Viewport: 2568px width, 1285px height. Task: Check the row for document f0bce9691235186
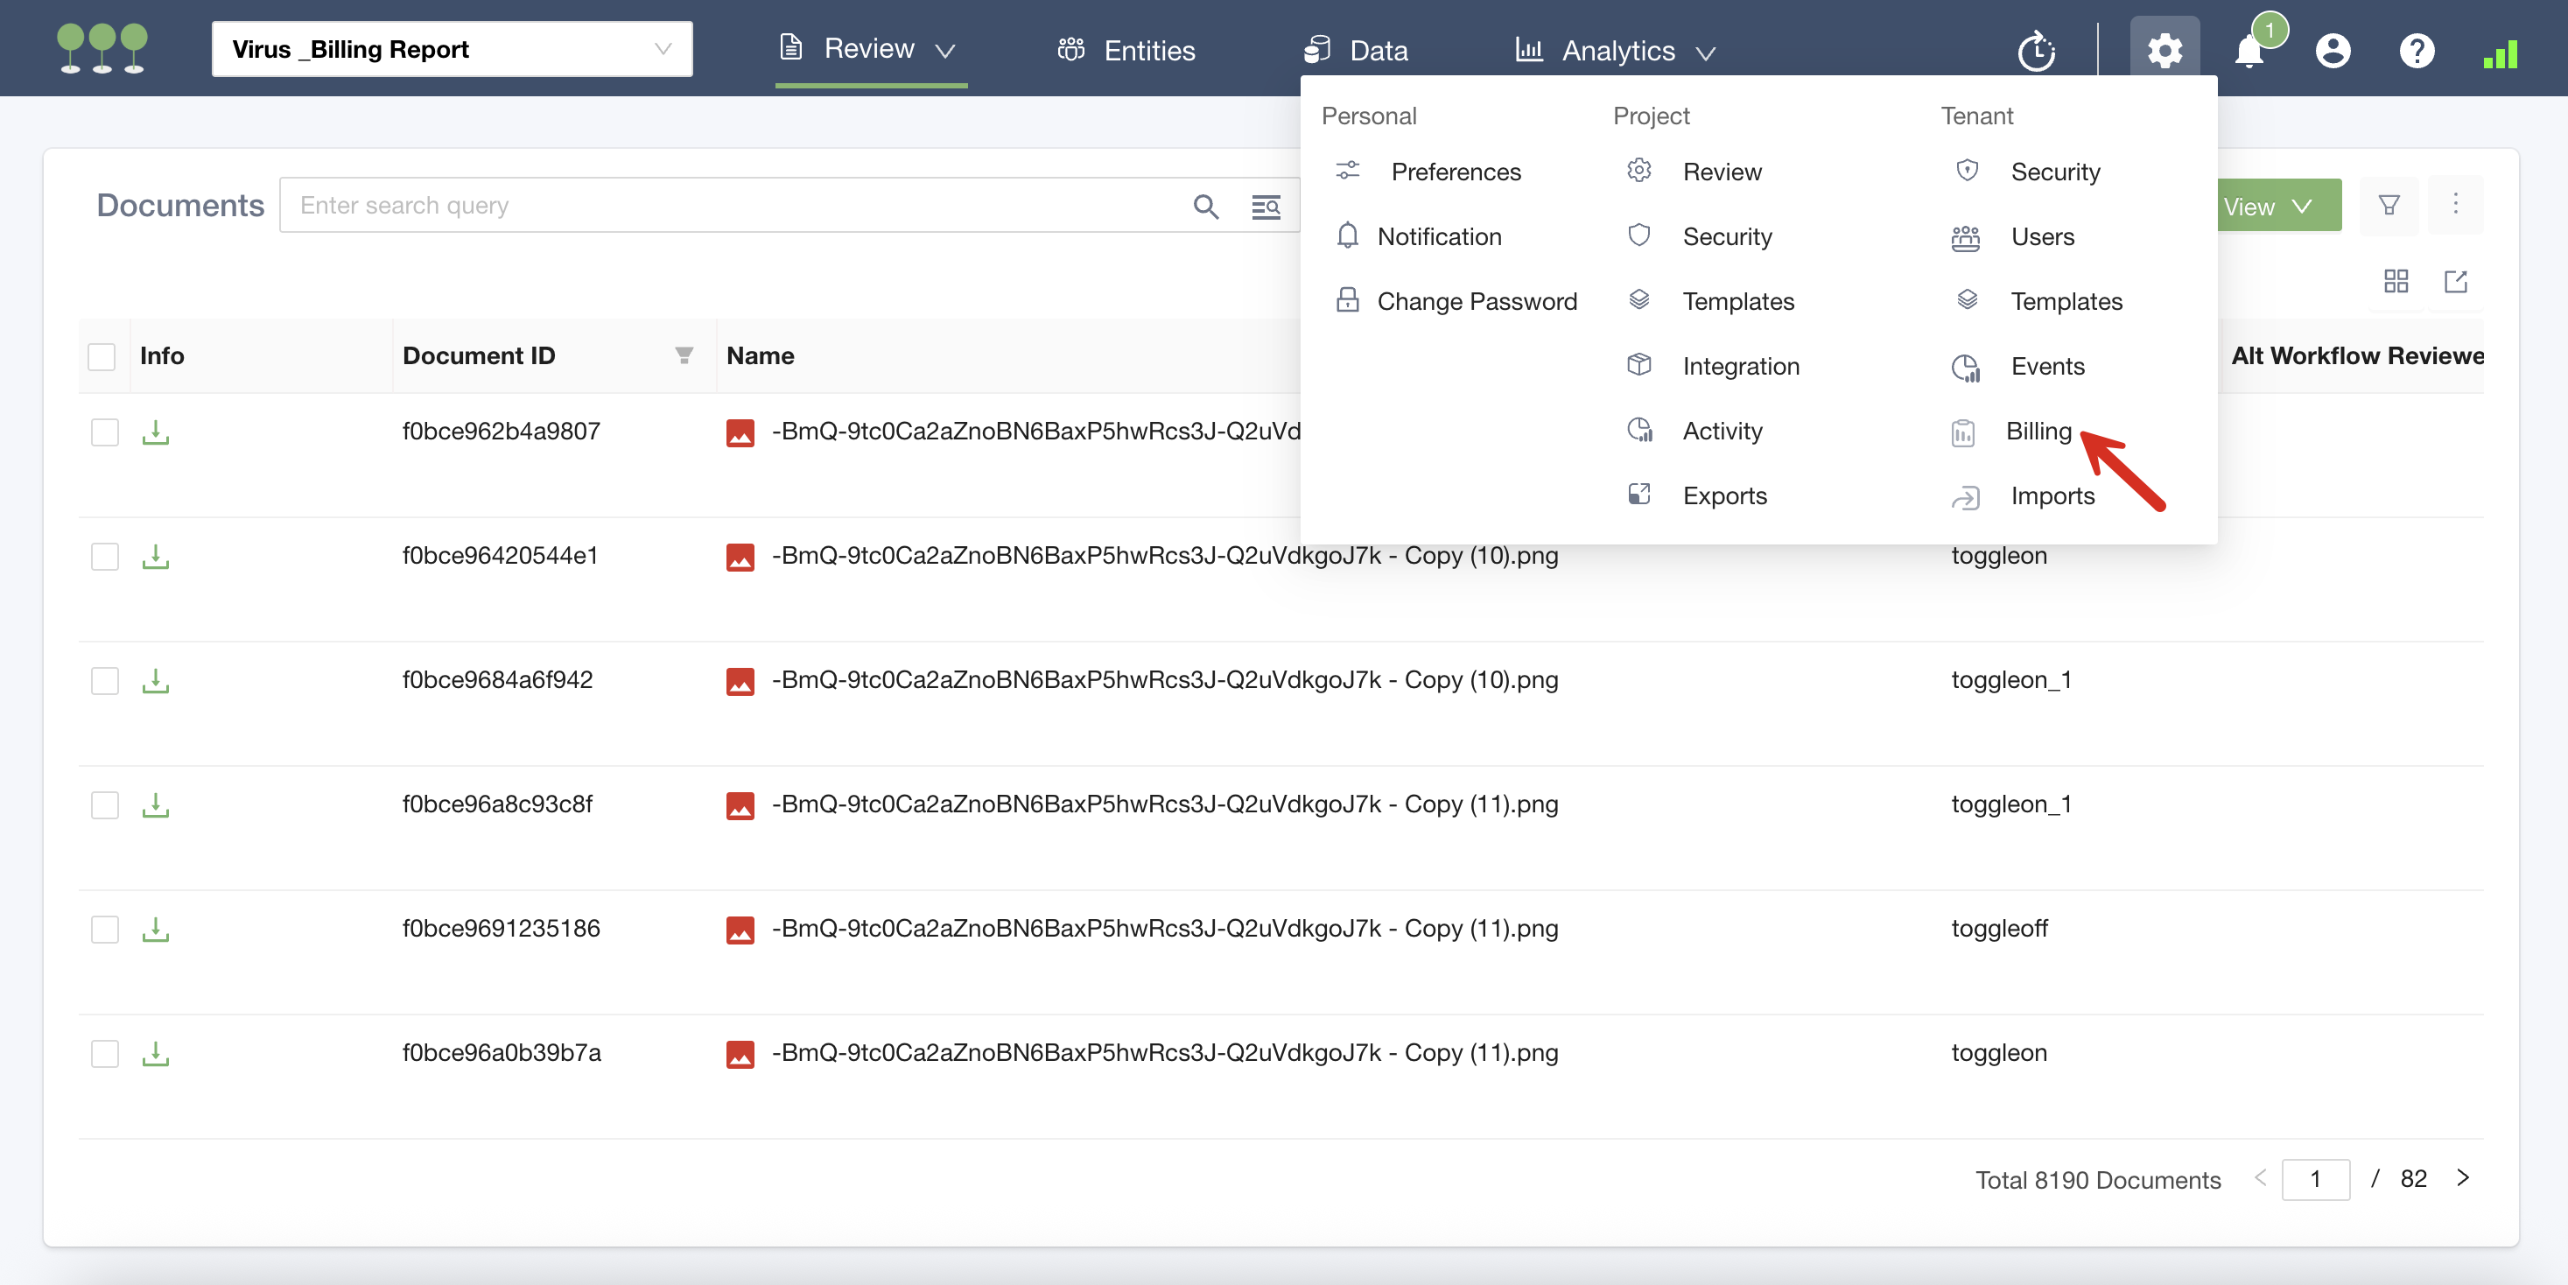click(x=105, y=929)
